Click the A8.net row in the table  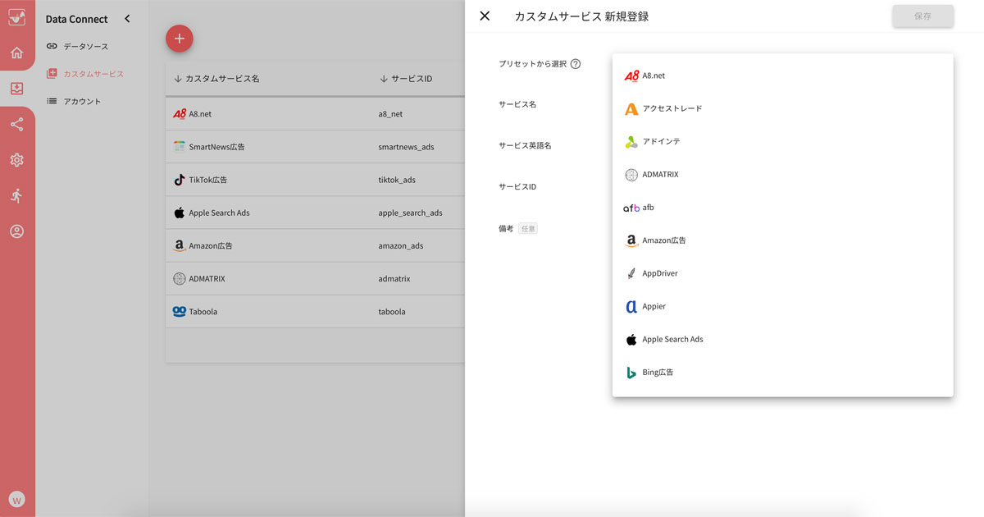[x=315, y=114]
